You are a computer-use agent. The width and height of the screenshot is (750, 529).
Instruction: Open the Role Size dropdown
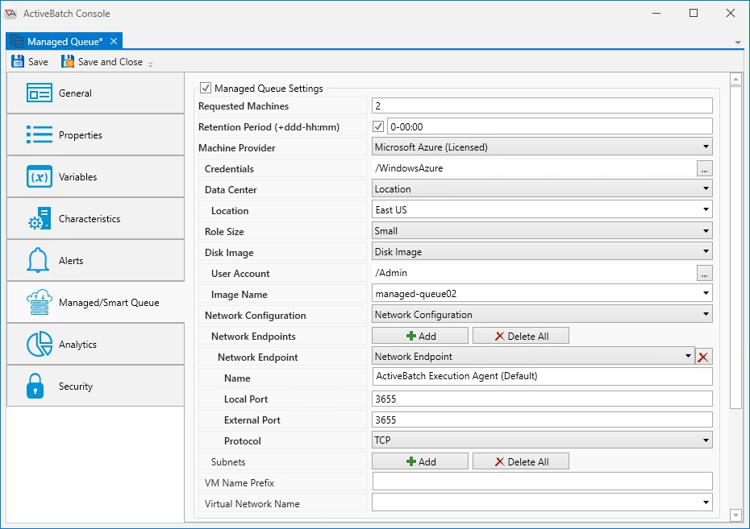pyautogui.click(x=542, y=230)
